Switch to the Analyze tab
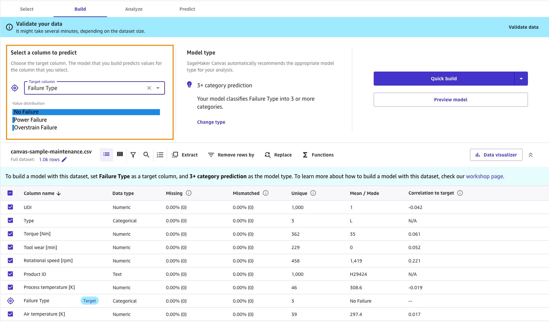549x322 pixels. tap(134, 9)
